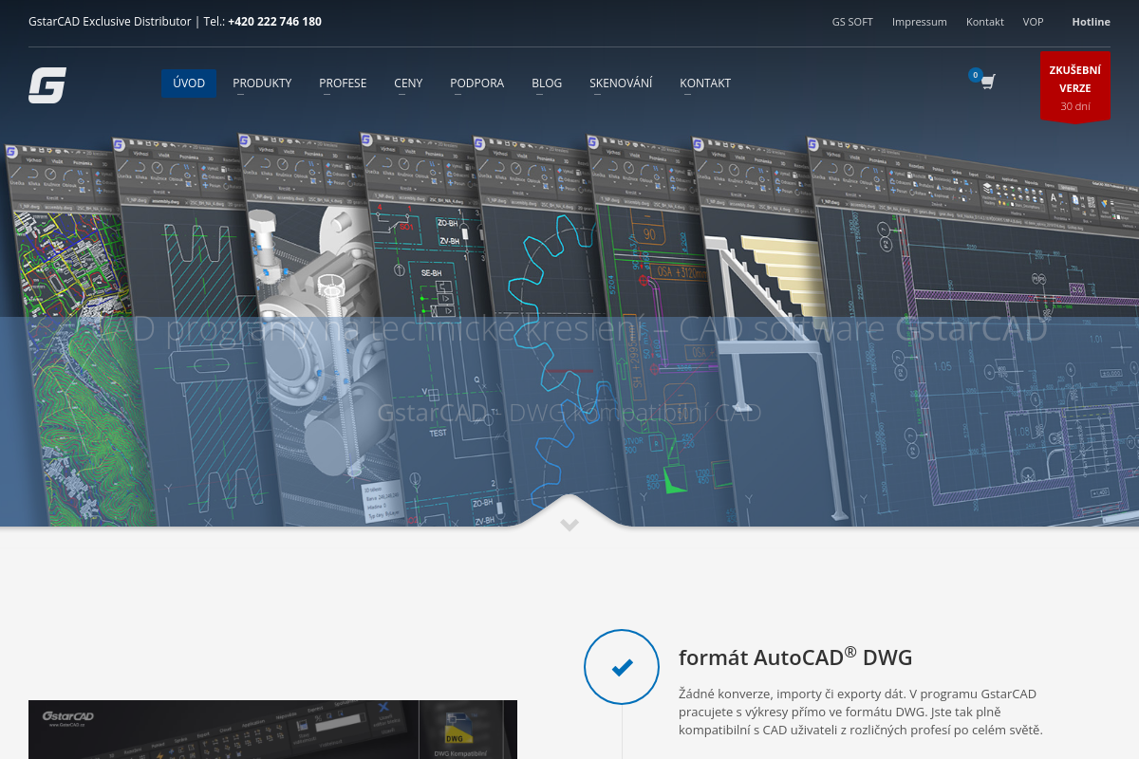Open the shopping cart
This screenshot has width=1139, height=759.
pyautogui.click(x=987, y=83)
